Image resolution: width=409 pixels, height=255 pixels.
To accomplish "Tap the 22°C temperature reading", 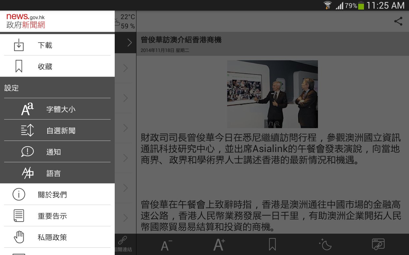I will pos(128,17).
